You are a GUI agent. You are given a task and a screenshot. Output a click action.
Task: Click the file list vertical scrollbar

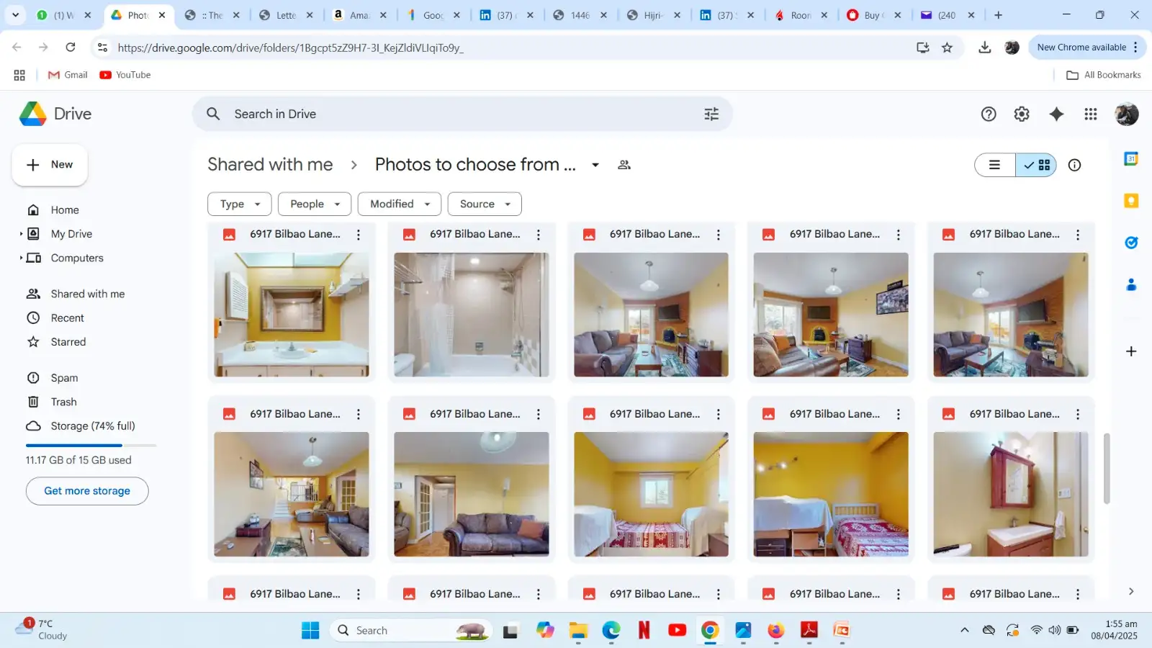pyautogui.click(x=1107, y=469)
